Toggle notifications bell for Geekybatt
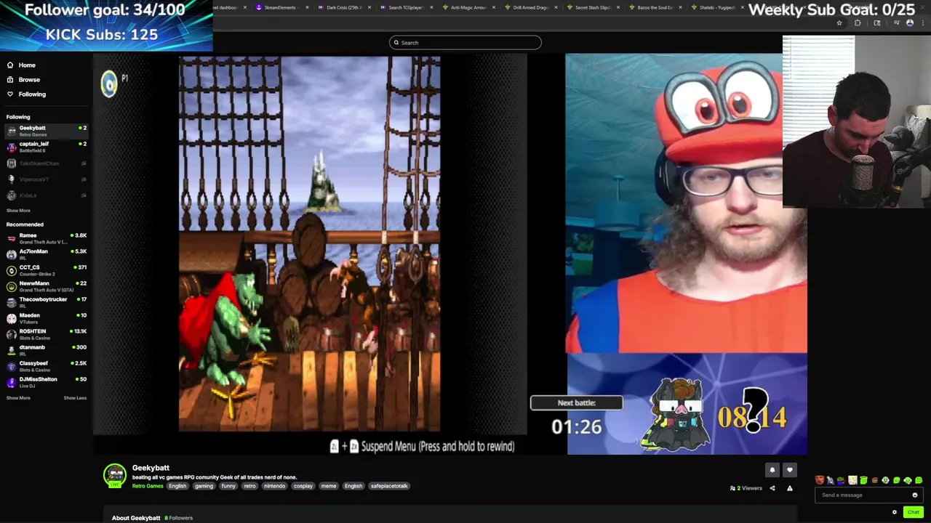The height and width of the screenshot is (523, 931). (x=772, y=470)
